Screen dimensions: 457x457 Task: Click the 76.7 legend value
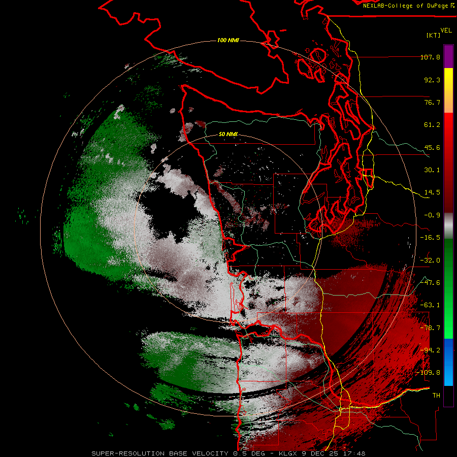(432, 102)
